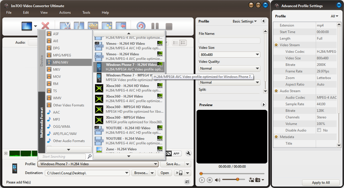Click the Start Searching field
Image resolution: width=344 pixels, height=188 pixels.
[62, 156]
